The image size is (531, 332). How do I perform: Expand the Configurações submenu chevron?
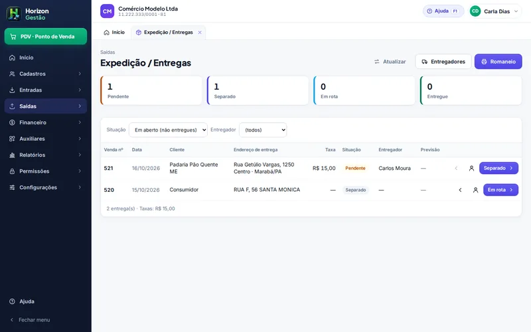[x=80, y=188]
